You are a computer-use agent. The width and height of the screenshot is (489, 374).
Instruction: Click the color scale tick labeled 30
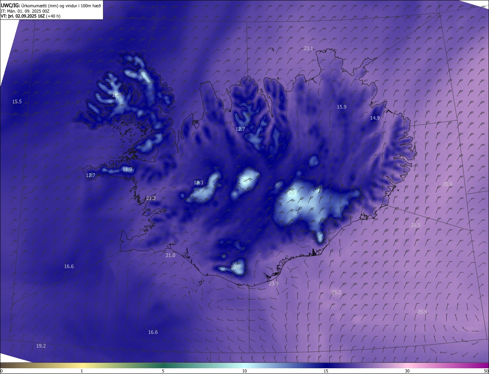tap(407, 371)
